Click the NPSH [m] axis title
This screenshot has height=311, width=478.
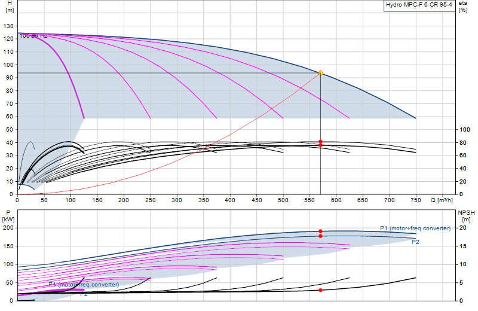click(x=466, y=216)
